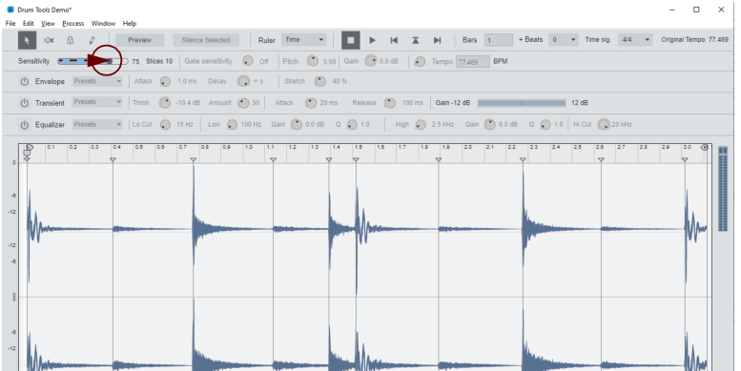The image size is (741, 371).
Task: Click the Bars input field
Action: click(499, 40)
